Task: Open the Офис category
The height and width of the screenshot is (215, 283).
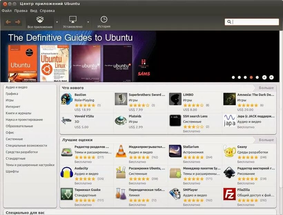Action: point(10,133)
